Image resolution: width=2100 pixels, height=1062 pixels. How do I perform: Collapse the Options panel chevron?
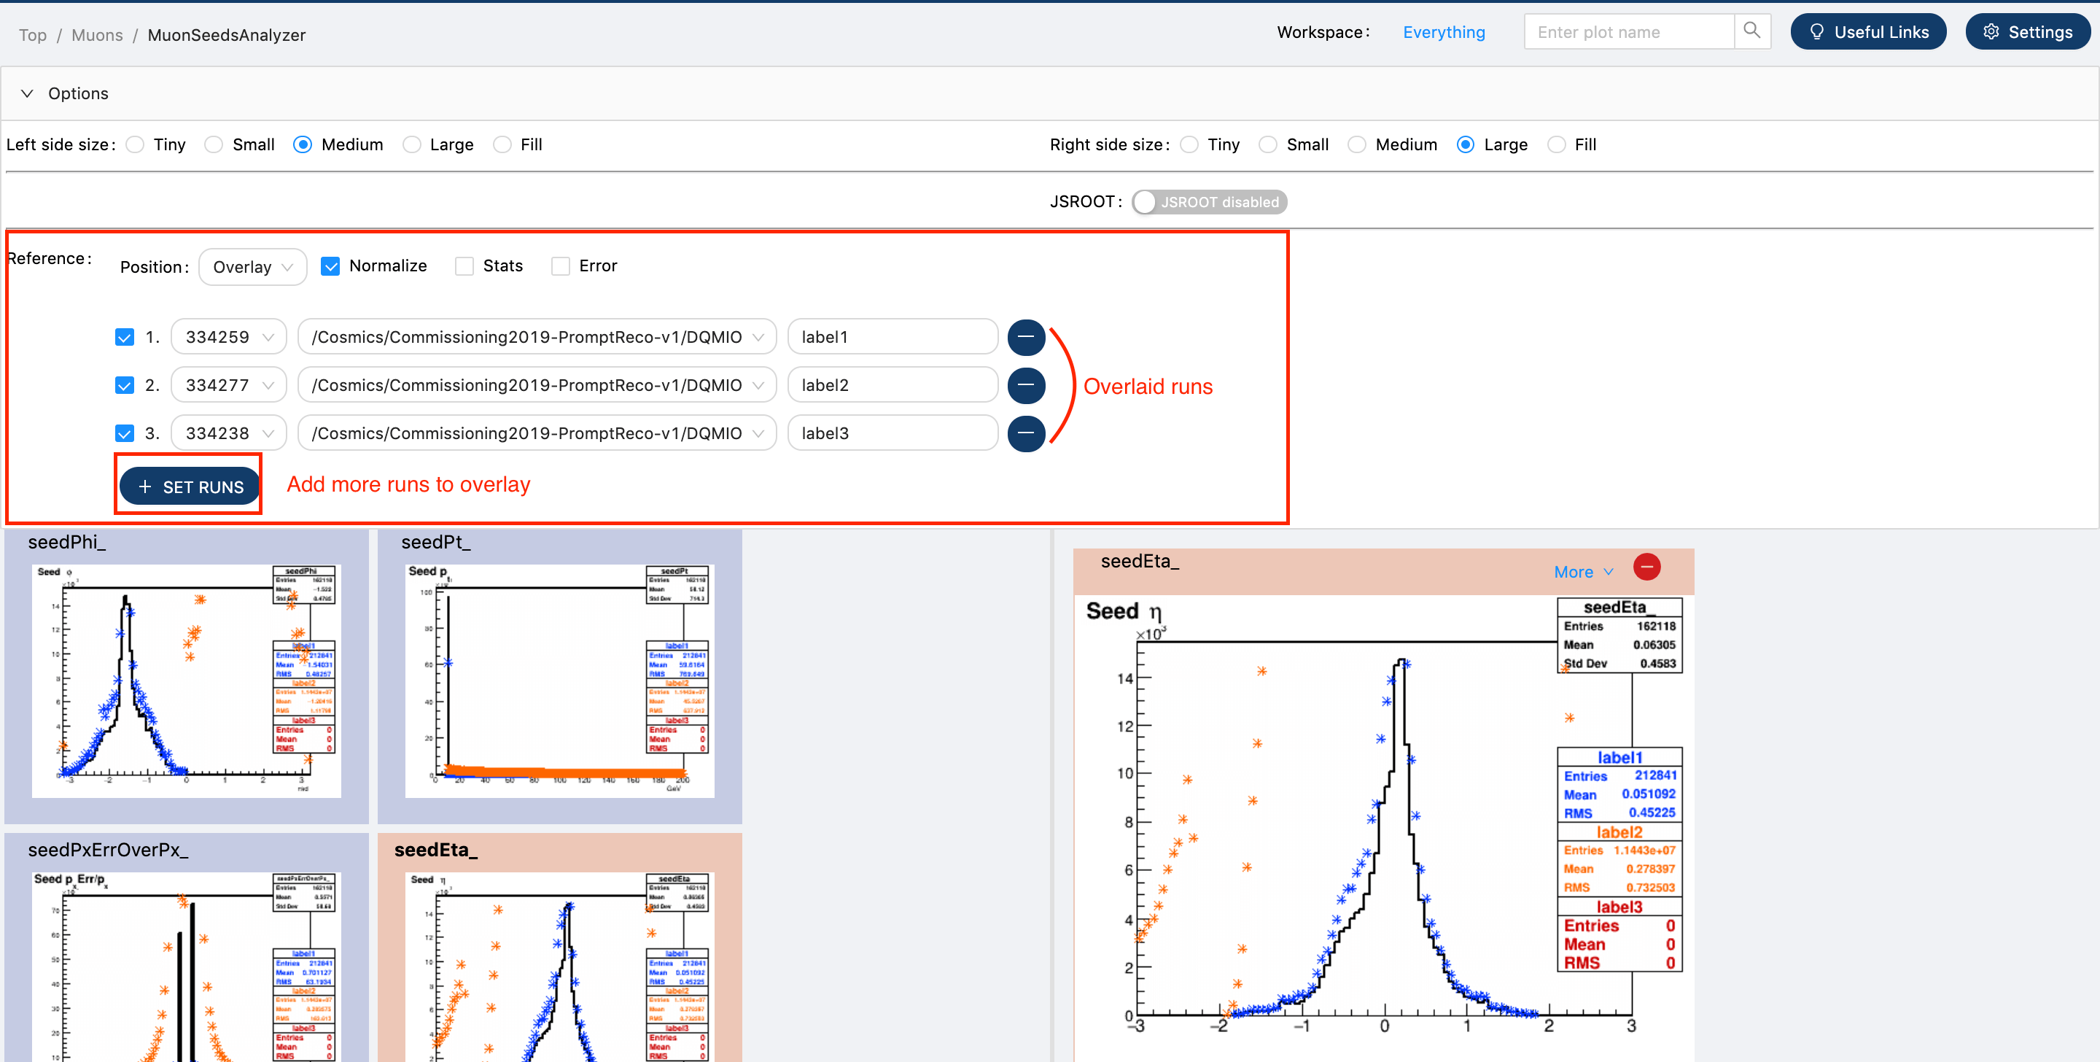27,93
